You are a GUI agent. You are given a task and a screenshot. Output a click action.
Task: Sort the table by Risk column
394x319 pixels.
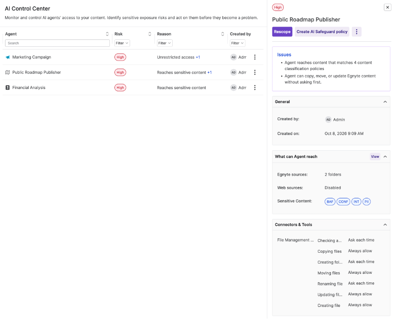[x=150, y=34]
